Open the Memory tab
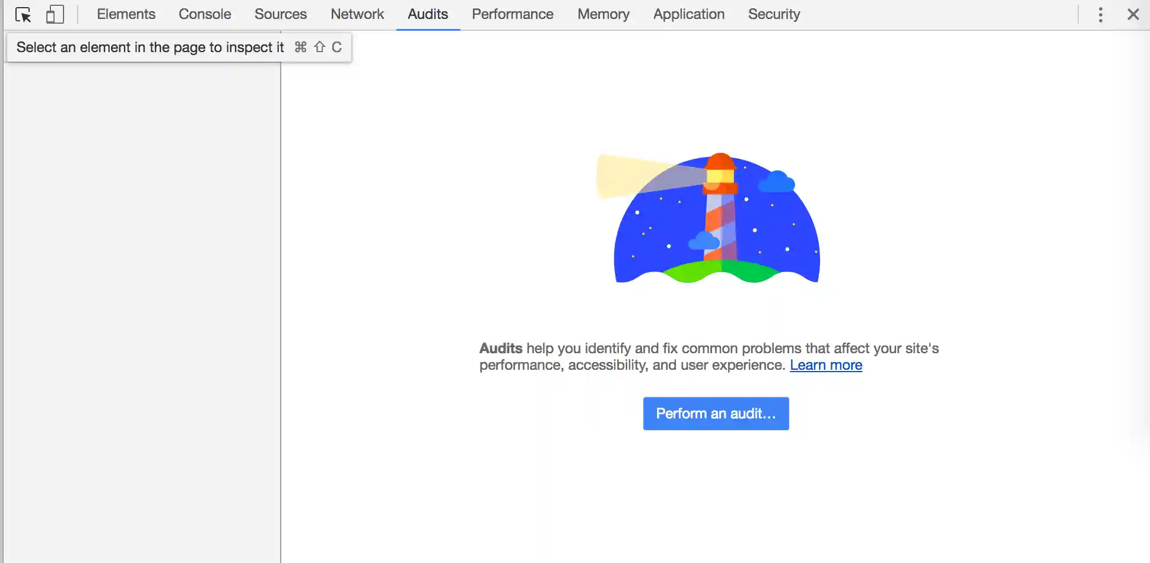1150x563 pixels. pyautogui.click(x=603, y=14)
